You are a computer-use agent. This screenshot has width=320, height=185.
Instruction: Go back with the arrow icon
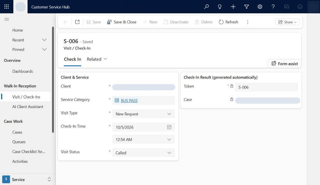click(65, 22)
